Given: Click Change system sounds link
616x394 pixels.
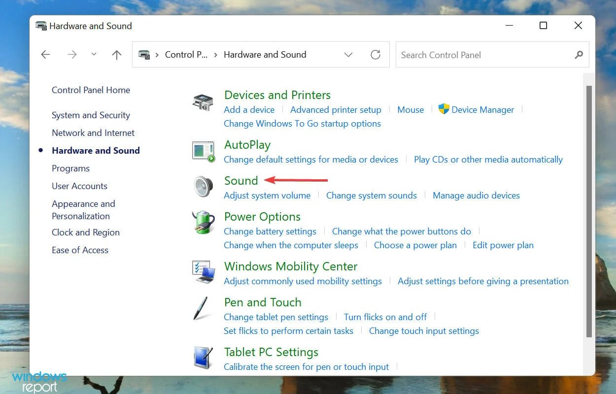Looking at the screenshot, I should point(372,196).
